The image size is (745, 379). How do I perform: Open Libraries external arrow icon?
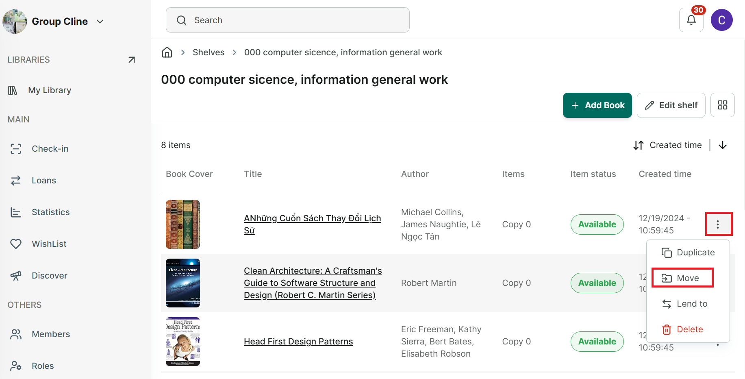click(131, 60)
